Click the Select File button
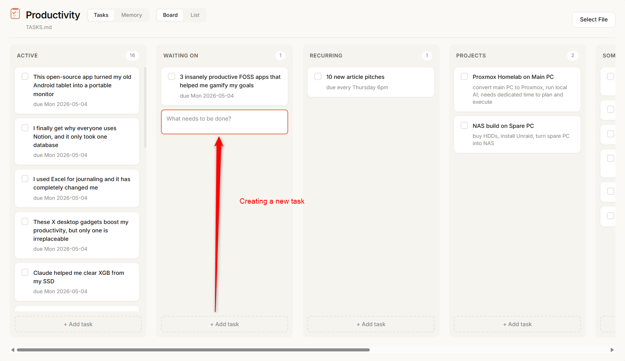Viewport: 625px width, 361px height. click(594, 20)
